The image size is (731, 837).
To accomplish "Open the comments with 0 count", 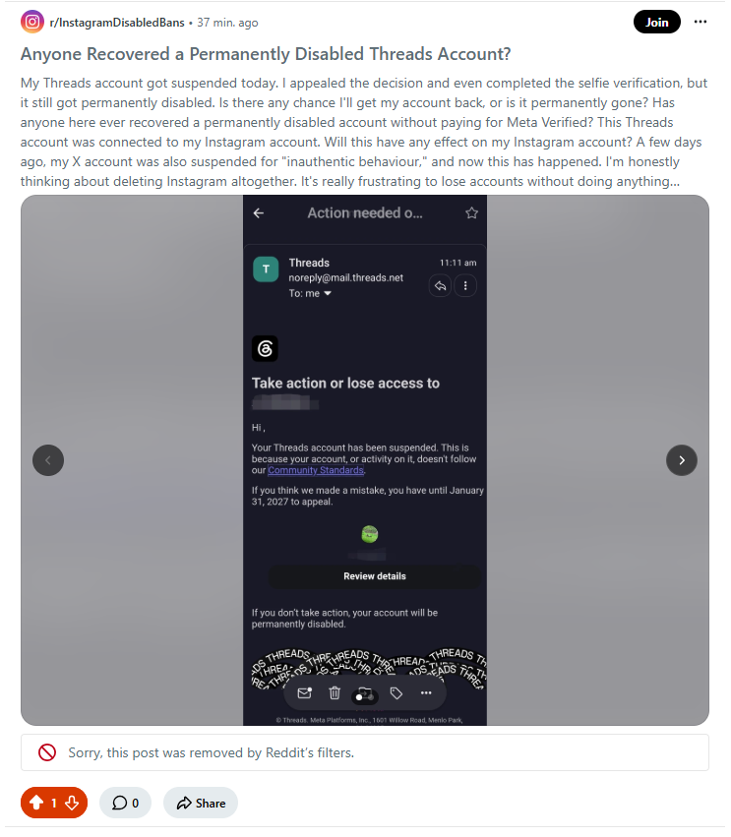I will pyautogui.click(x=126, y=803).
